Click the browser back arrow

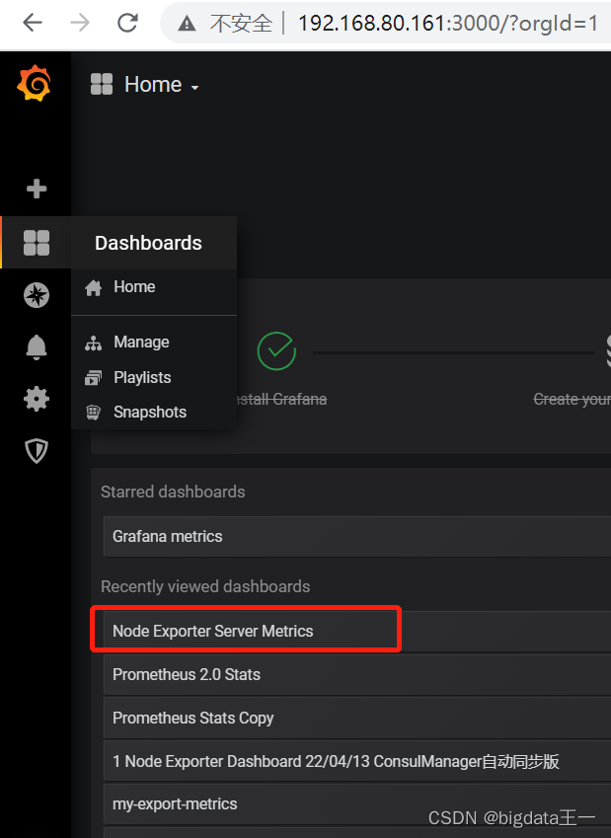(x=33, y=23)
